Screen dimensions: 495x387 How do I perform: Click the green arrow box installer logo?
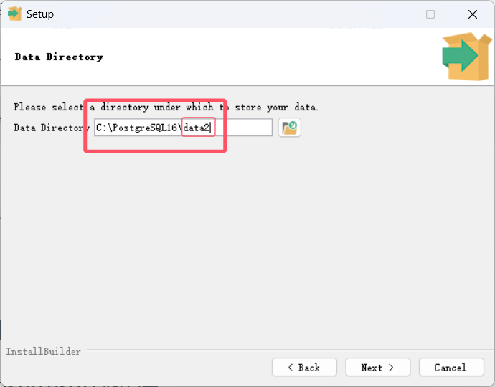point(465,57)
